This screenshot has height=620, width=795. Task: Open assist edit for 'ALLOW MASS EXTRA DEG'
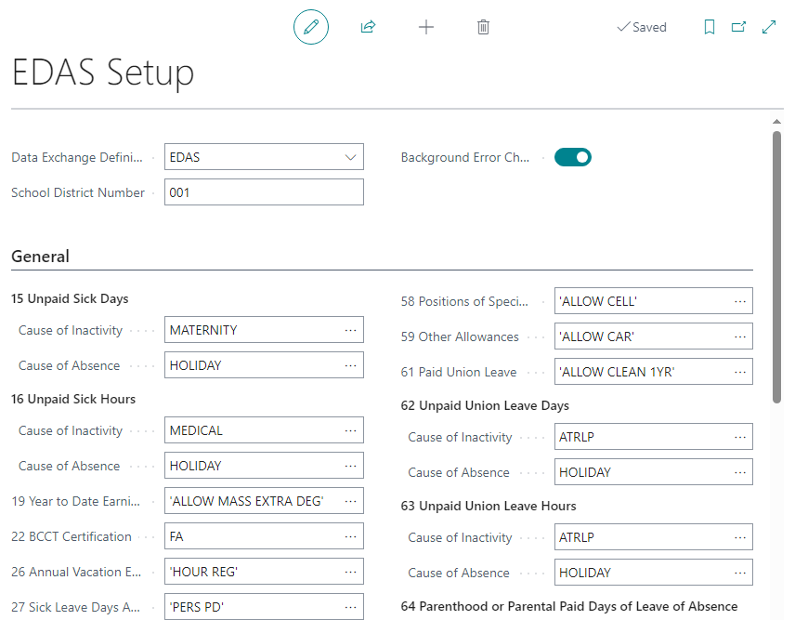click(351, 501)
